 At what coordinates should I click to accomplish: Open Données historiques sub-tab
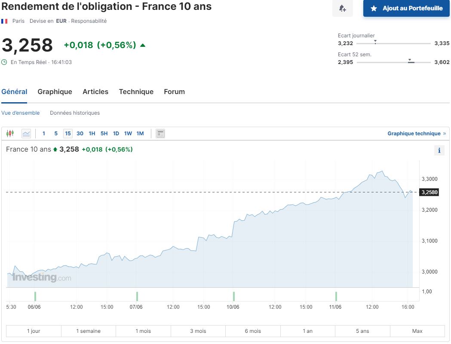click(75, 113)
